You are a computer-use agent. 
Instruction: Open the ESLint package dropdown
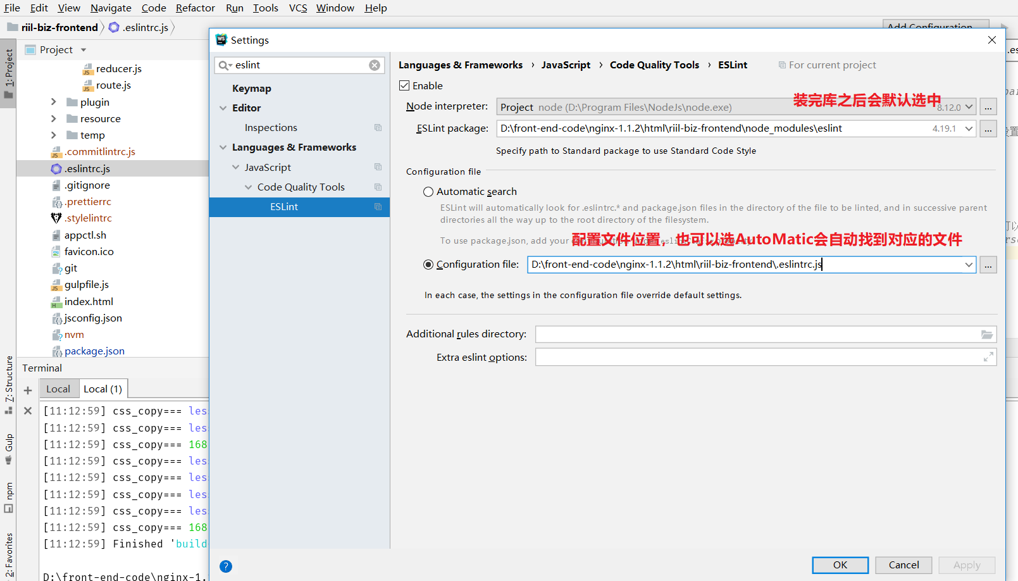[968, 128]
